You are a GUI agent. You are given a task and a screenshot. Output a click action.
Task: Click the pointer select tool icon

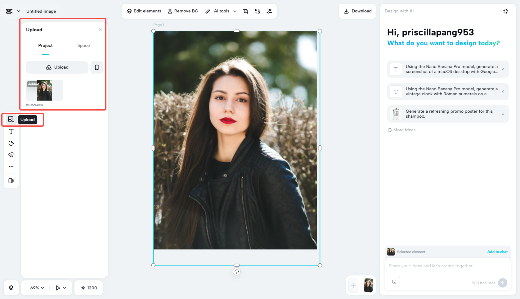[58, 288]
